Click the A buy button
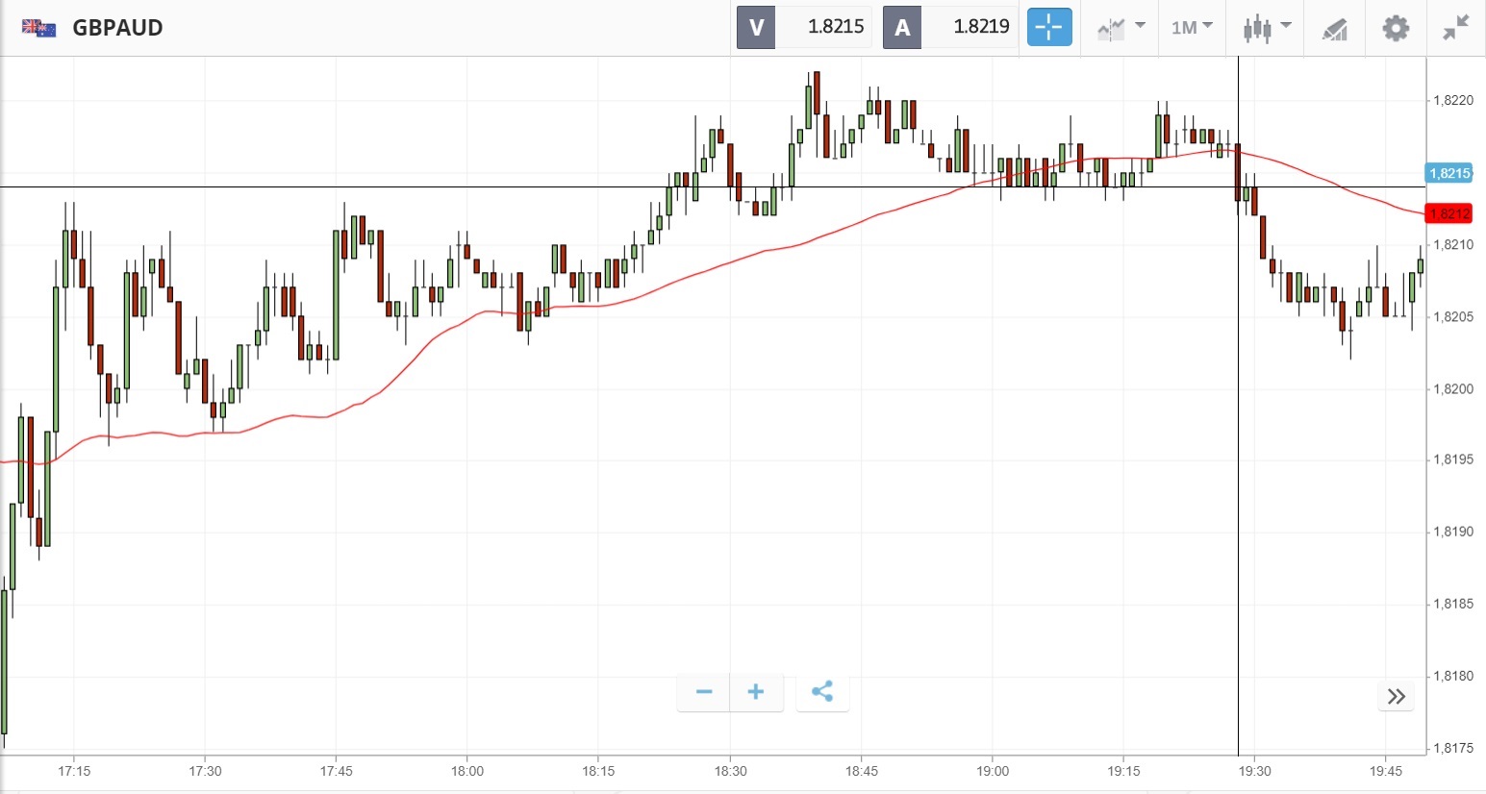This screenshot has width=1486, height=794. pos(902,27)
